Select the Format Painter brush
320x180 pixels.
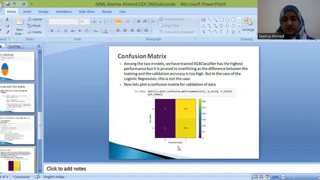coord(7,32)
